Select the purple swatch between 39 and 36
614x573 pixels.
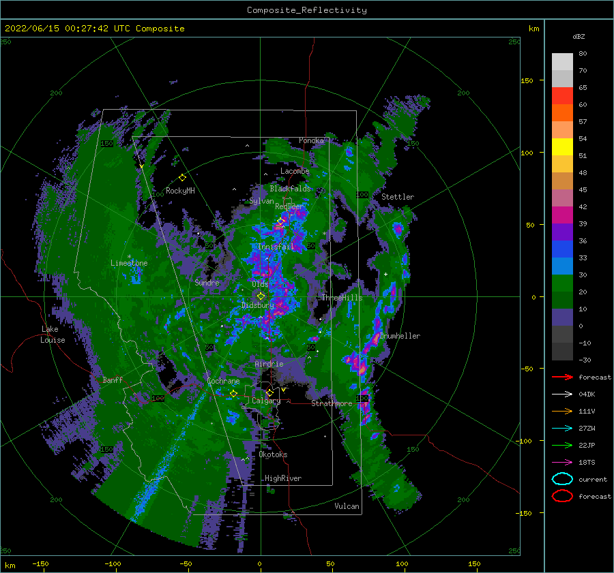tap(562, 232)
